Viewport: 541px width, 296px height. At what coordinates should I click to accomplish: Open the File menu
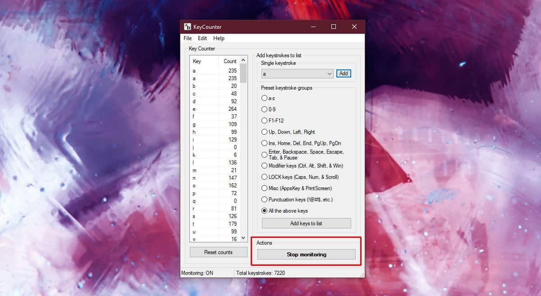click(188, 38)
